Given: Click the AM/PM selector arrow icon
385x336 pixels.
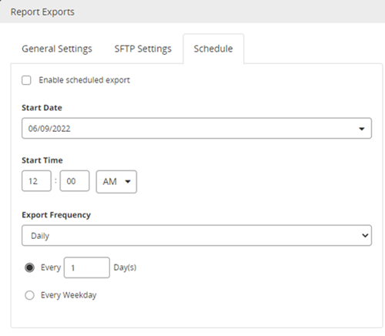Looking at the screenshot, I should point(128,182).
